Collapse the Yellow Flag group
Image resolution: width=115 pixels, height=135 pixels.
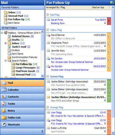click(48, 30)
